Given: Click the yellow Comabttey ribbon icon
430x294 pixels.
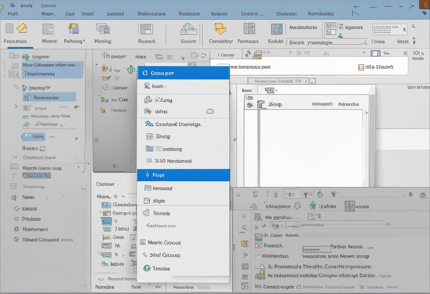Looking at the screenshot, I should click(220, 29).
